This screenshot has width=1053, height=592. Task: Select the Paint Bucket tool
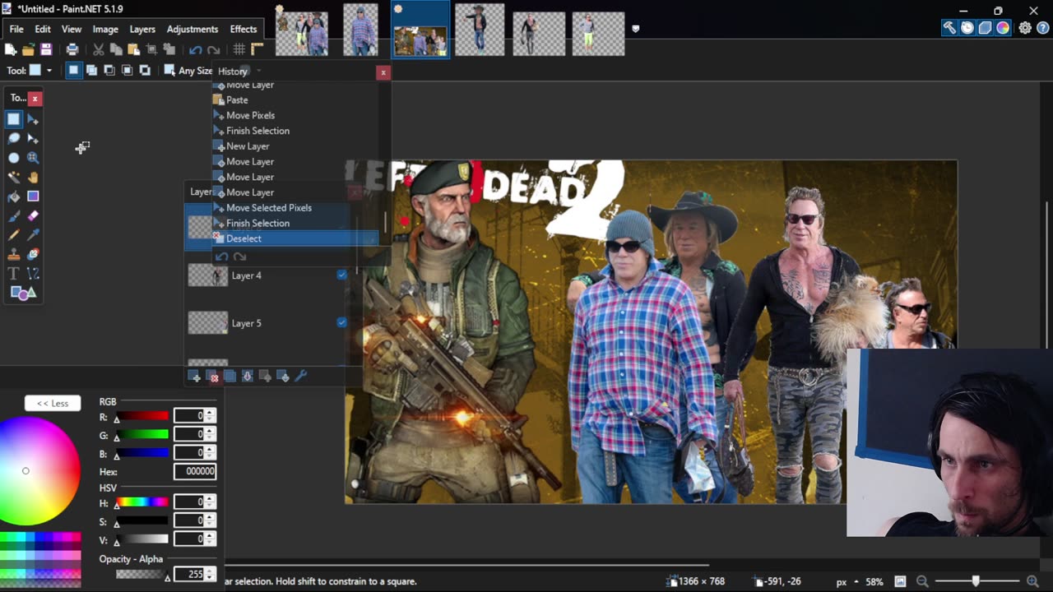point(14,197)
